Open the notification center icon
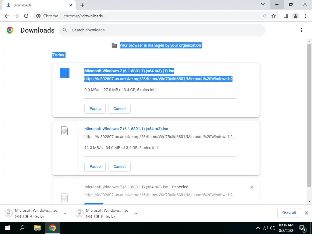Viewport: 312px width, 234px height. click(x=303, y=228)
